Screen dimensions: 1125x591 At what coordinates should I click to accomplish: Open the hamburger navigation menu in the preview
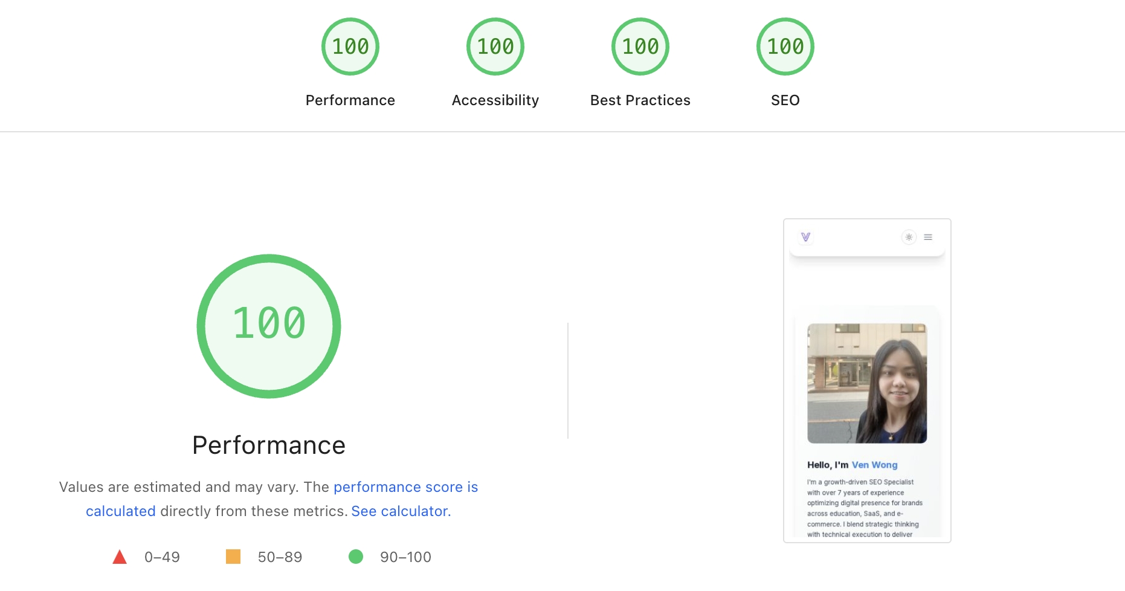pyautogui.click(x=928, y=237)
